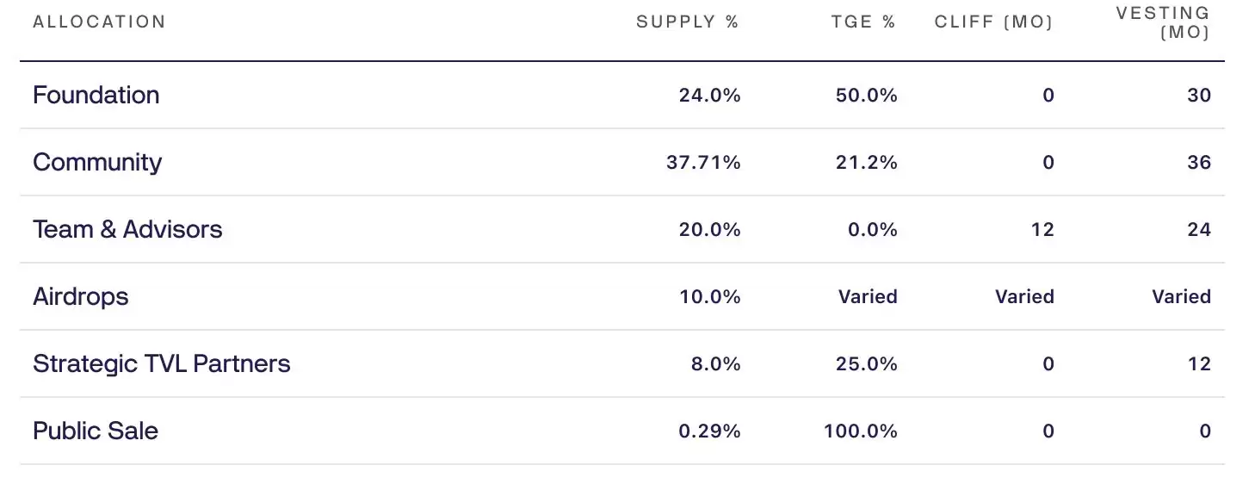The width and height of the screenshot is (1255, 484).
Task: Select the Team & Advisors cliff value 12
Action: click(x=1043, y=230)
